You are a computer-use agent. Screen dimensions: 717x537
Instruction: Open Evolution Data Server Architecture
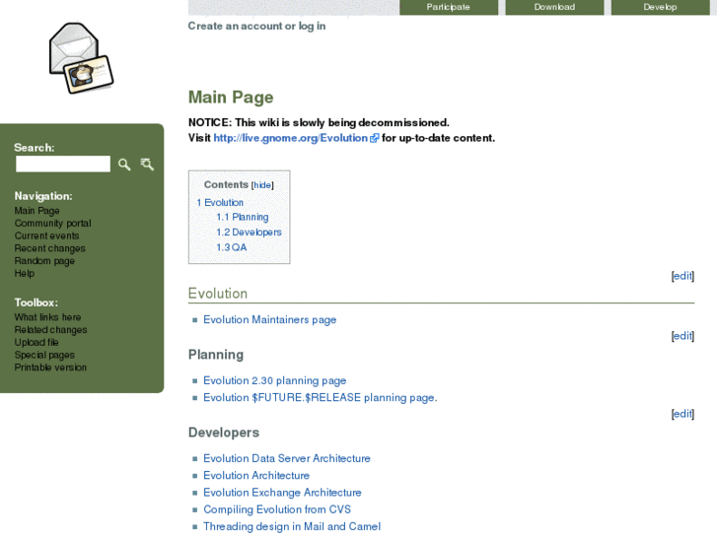pos(287,458)
